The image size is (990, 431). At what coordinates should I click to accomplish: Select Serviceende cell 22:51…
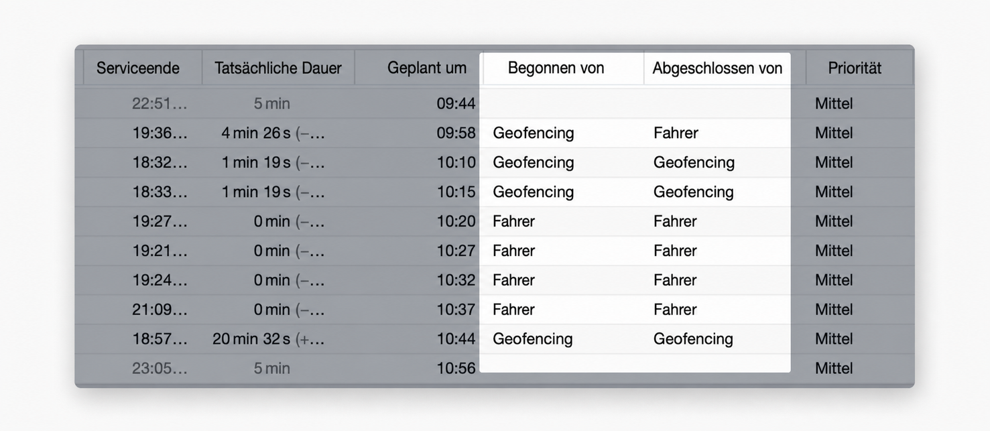160,103
